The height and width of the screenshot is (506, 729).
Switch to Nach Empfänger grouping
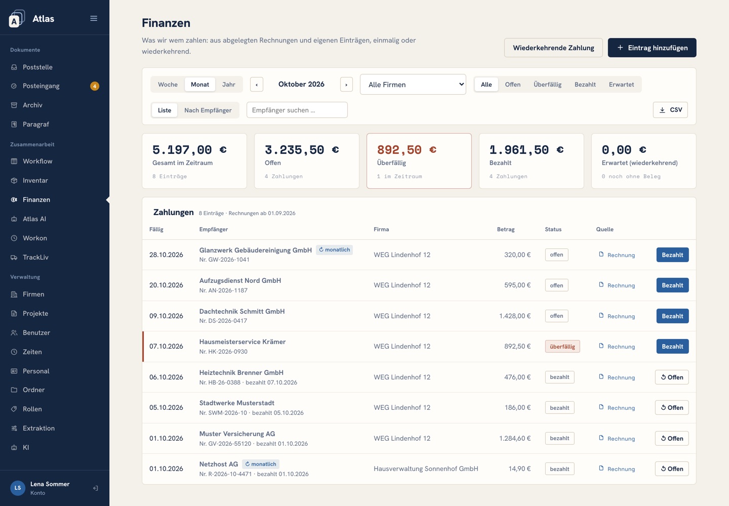pyautogui.click(x=208, y=110)
